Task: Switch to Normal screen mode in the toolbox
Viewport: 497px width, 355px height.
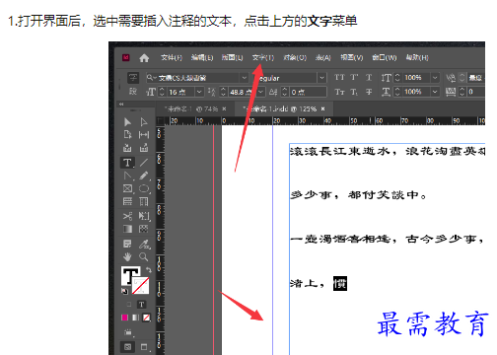Action: click(128, 347)
